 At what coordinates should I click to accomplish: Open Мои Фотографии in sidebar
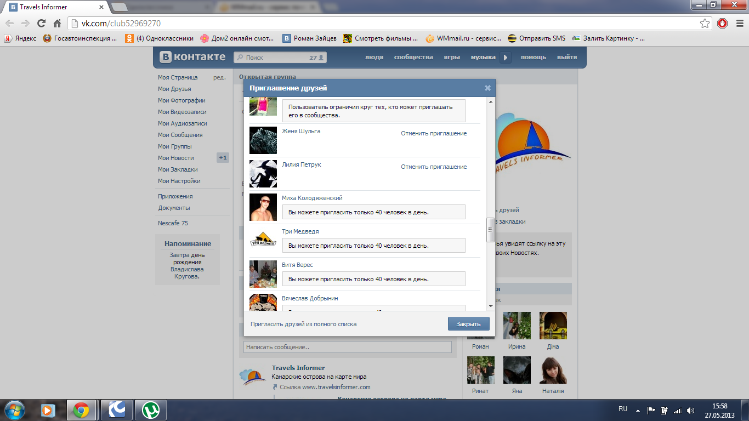[x=181, y=100]
